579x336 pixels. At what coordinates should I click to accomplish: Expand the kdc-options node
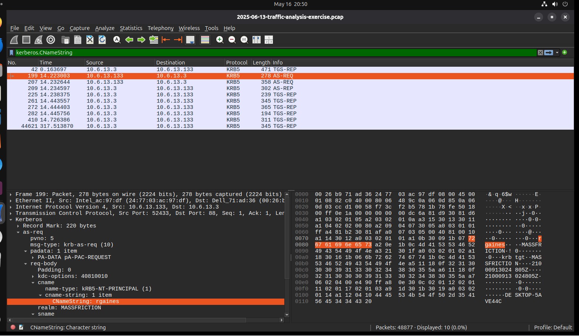pos(33,276)
